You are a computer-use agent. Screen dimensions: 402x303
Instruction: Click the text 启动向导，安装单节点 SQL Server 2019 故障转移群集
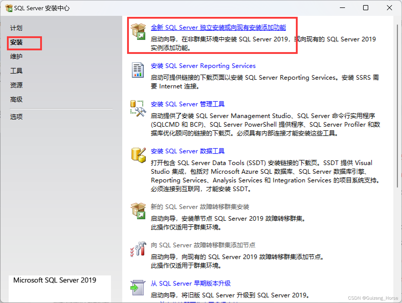[228, 218]
